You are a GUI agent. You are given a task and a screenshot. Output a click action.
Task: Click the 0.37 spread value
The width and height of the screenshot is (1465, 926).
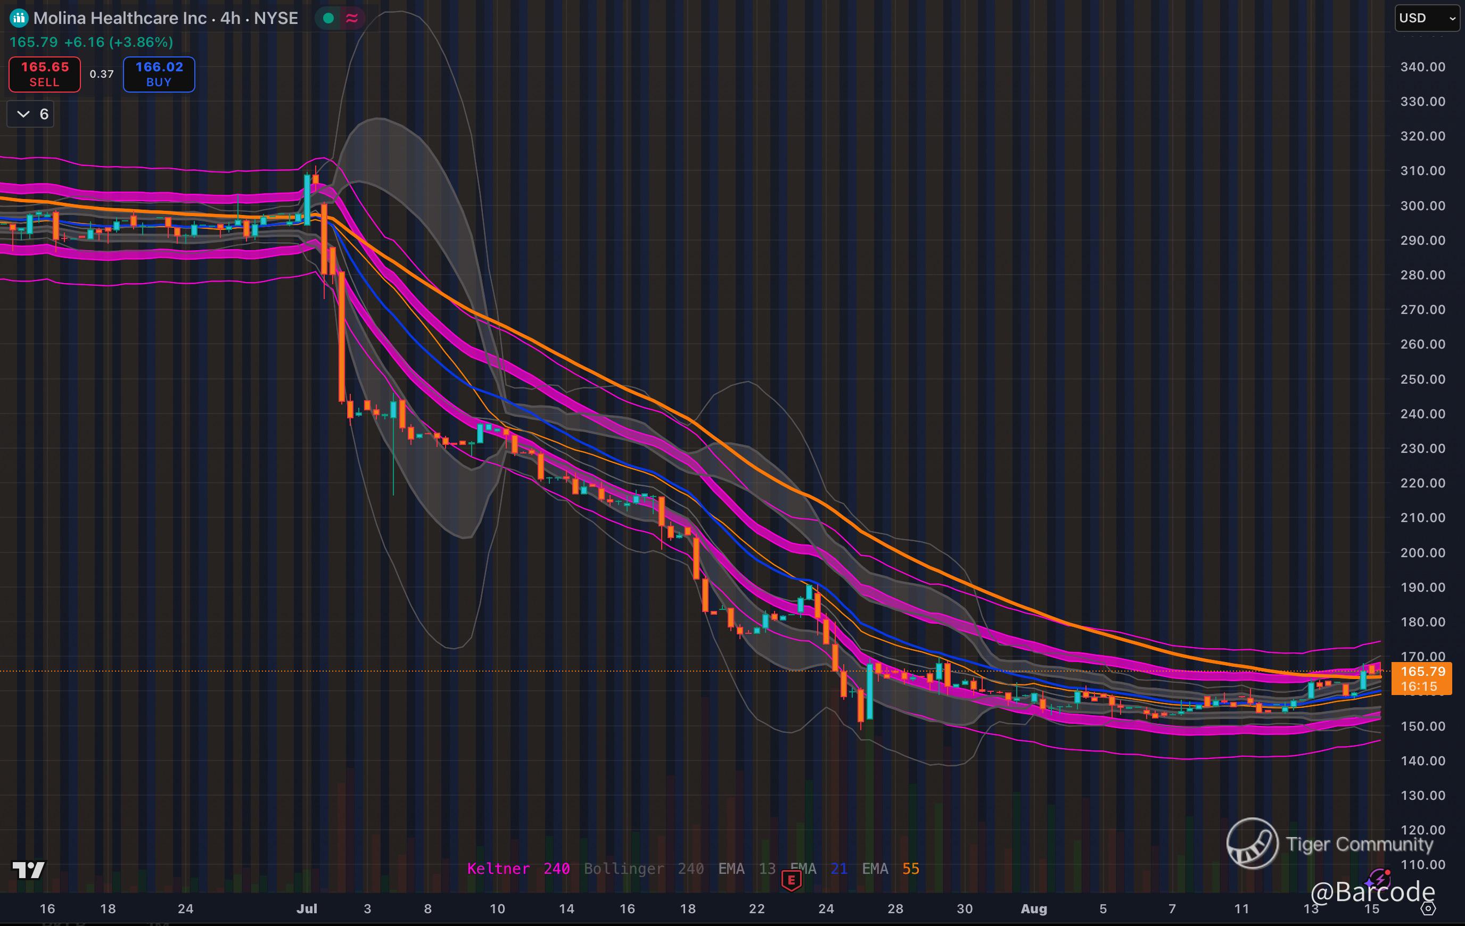pos(102,74)
